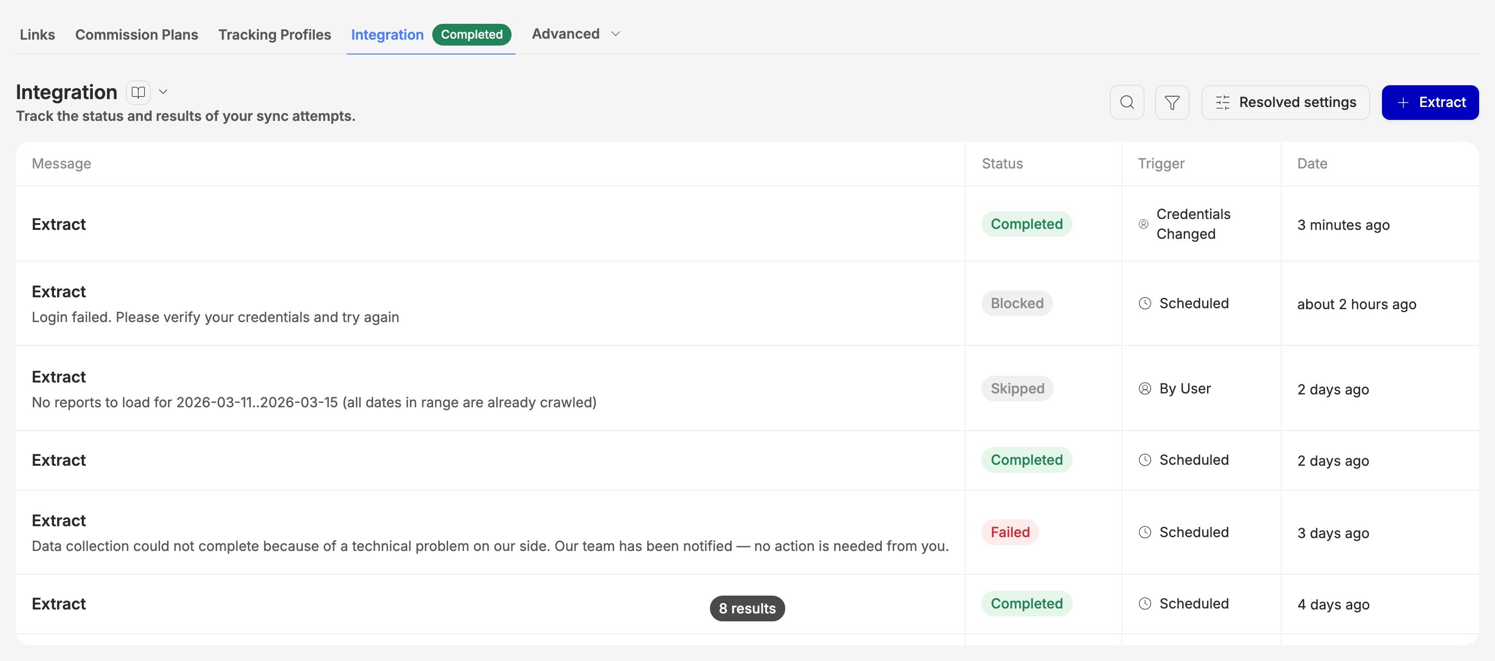Click the red Failed status badge

coord(1010,532)
